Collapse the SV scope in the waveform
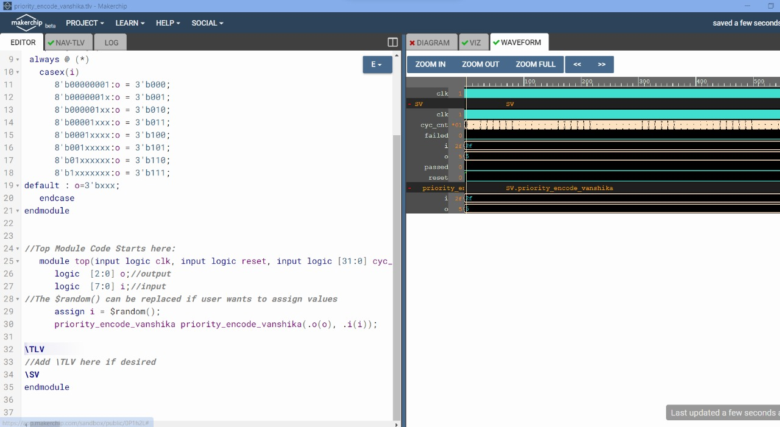The height and width of the screenshot is (427, 780). (x=409, y=104)
